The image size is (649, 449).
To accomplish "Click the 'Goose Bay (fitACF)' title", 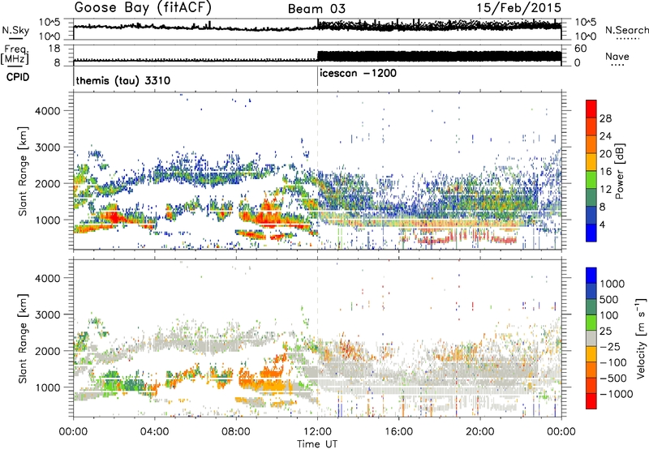I will tap(143, 7).
